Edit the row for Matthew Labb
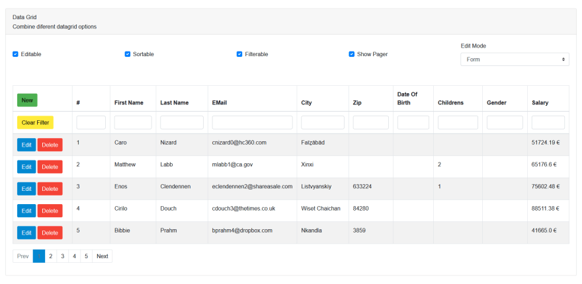This screenshot has width=582, height=284. tap(26, 167)
